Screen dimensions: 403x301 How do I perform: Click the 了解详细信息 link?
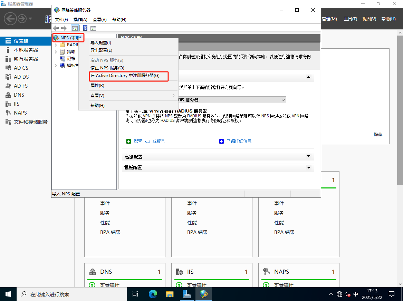point(239,141)
